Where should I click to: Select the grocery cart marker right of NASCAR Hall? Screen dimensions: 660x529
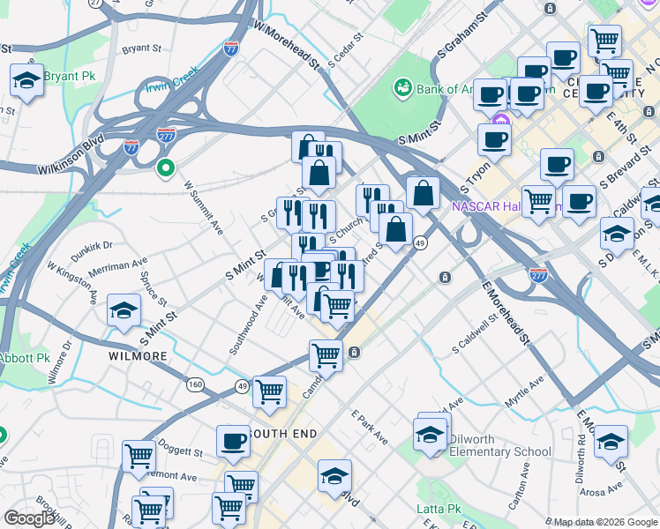[x=538, y=203]
